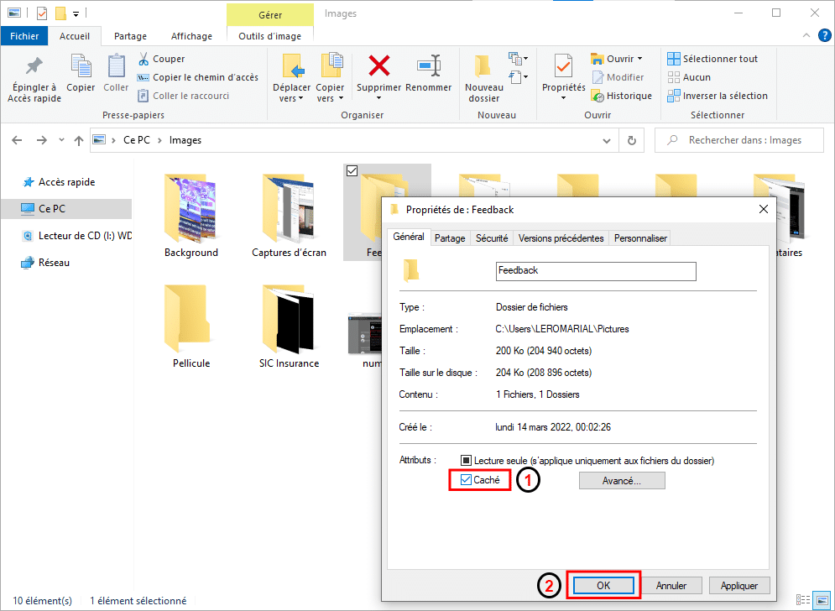Toggle the Caché checkbox
Viewport: 835px width, 611px height.
click(x=466, y=480)
